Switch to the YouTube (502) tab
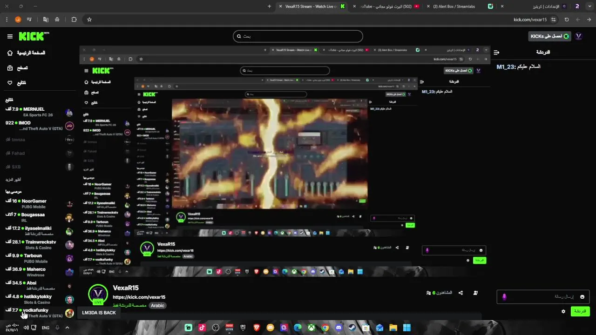Screen dimensions: 596x335 pyautogui.click(x=386, y=7)
